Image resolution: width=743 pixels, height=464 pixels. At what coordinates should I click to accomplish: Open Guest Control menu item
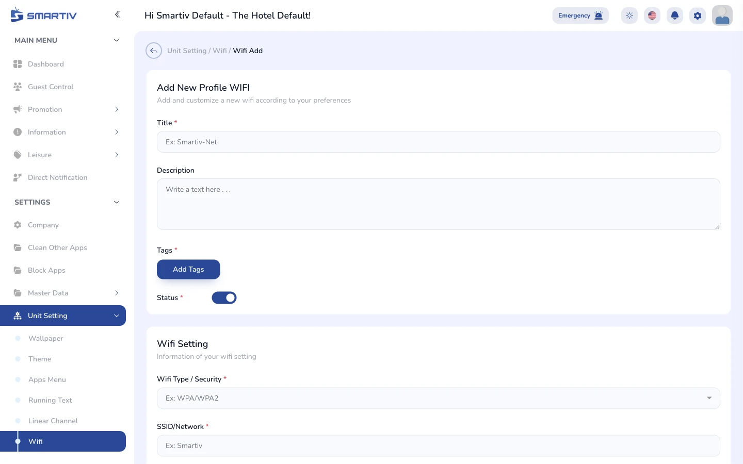pyautogui.click(x=63, y=87)
